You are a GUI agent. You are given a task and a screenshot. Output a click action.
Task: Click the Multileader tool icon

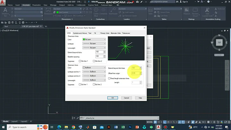click(113, 10)
